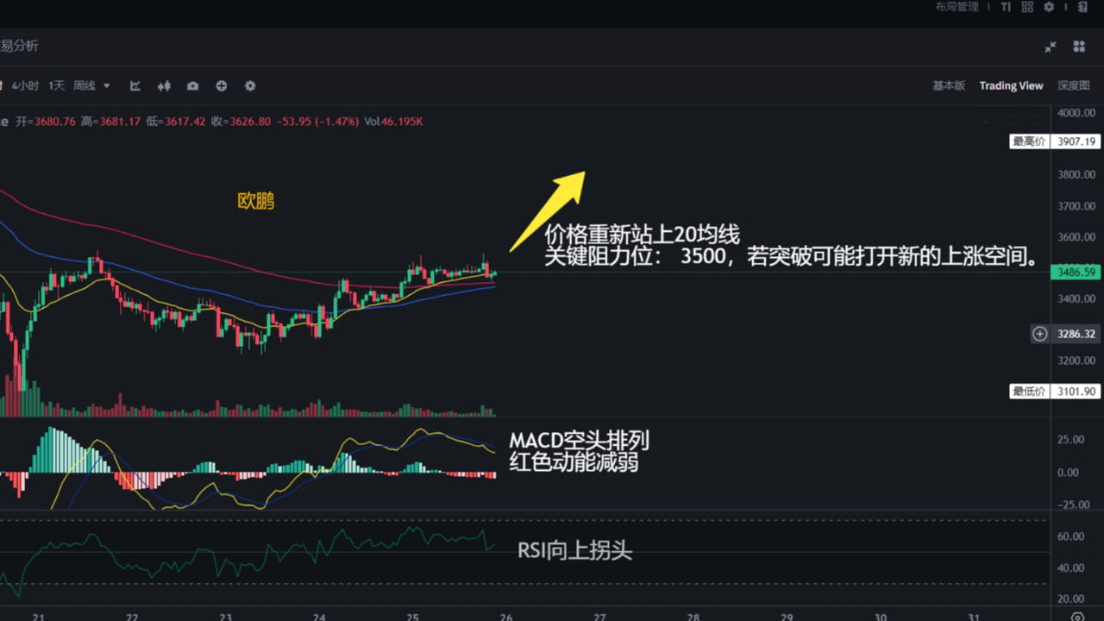Toggle the 最高价 price label visibility
1104x621 pixels.
tap(1029, 141)
